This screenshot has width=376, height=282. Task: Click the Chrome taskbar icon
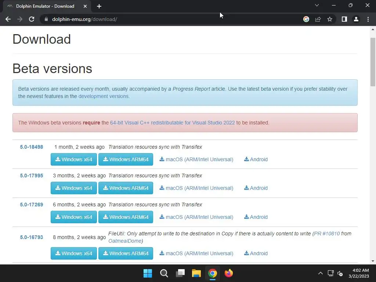[x=213, y=273]
